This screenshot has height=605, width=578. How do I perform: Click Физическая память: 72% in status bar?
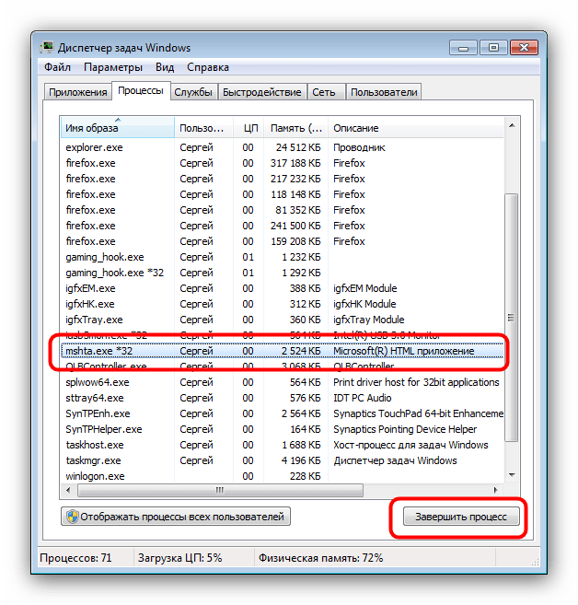[x=321, y=558]
